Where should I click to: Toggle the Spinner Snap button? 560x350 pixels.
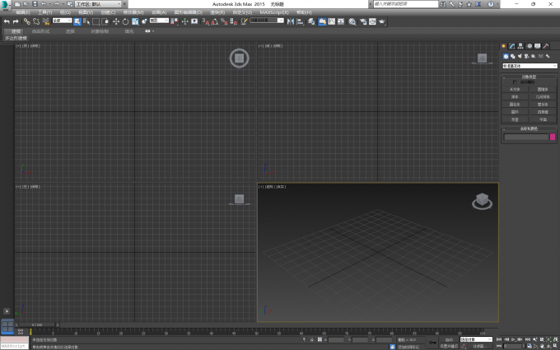233,21
